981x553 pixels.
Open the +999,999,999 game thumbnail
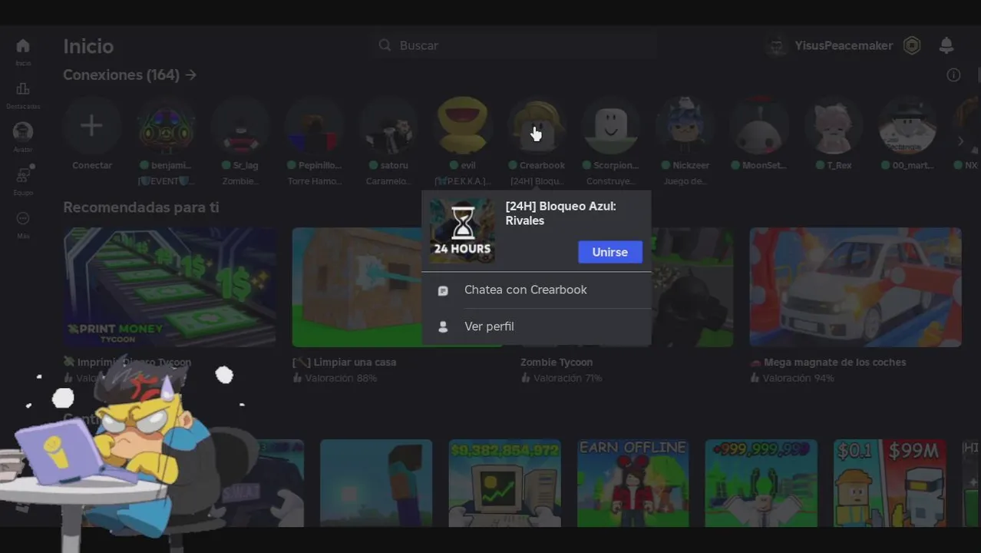point(761,483)
